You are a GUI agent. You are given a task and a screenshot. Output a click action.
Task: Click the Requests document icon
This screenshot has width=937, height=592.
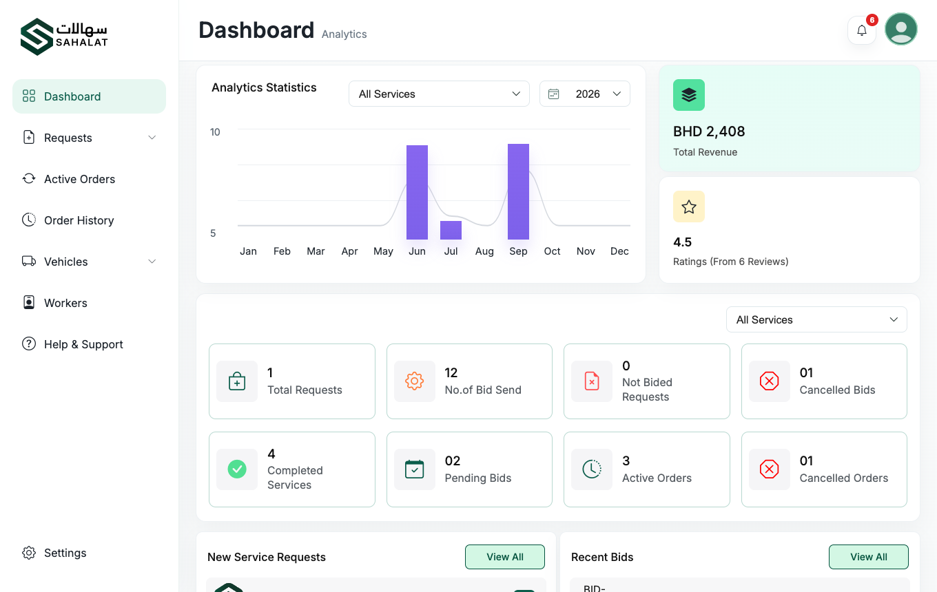click(29, 138)
